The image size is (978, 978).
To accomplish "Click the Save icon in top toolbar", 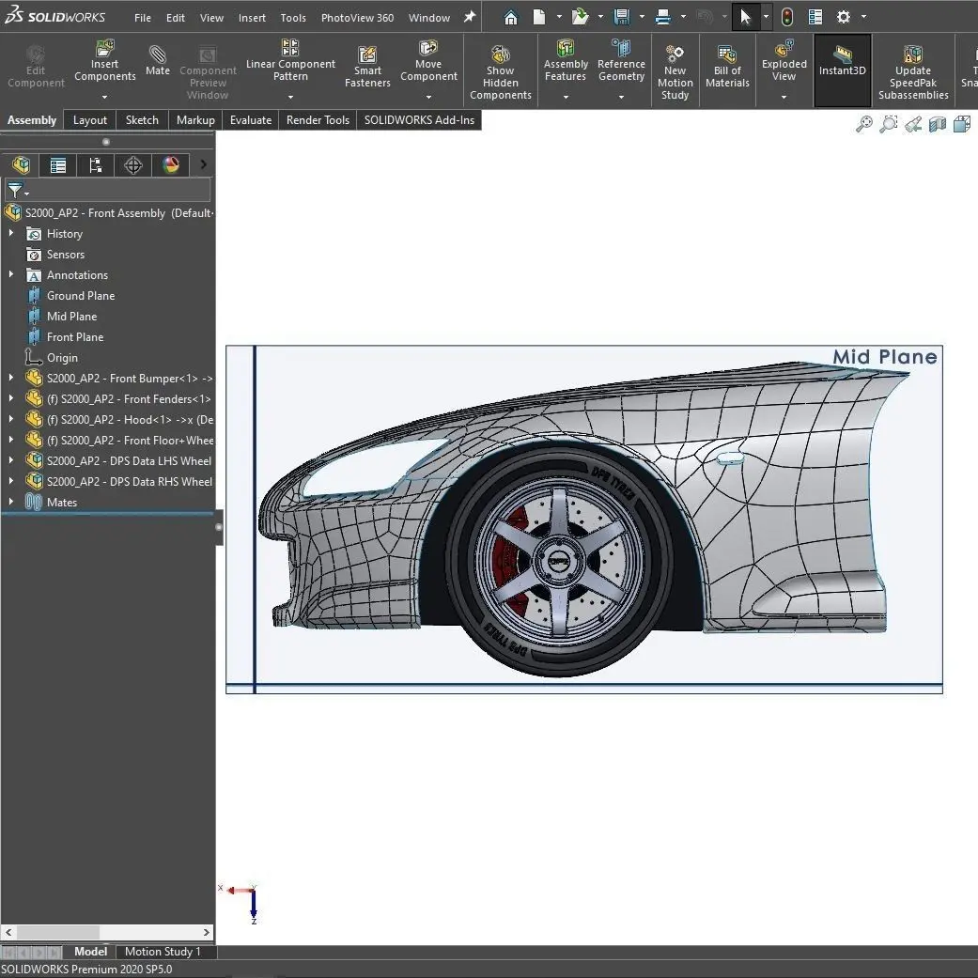I will coord(621,17).
